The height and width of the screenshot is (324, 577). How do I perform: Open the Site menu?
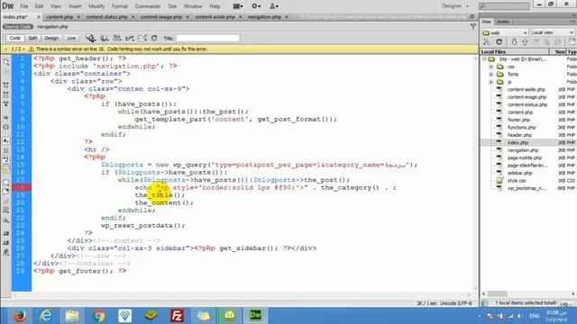point(172,6)
